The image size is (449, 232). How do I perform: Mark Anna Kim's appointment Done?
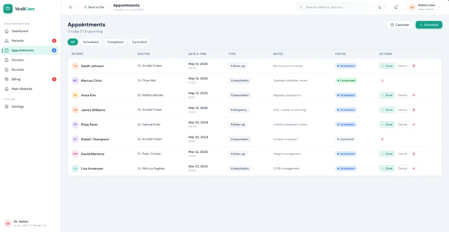point(387,95)
